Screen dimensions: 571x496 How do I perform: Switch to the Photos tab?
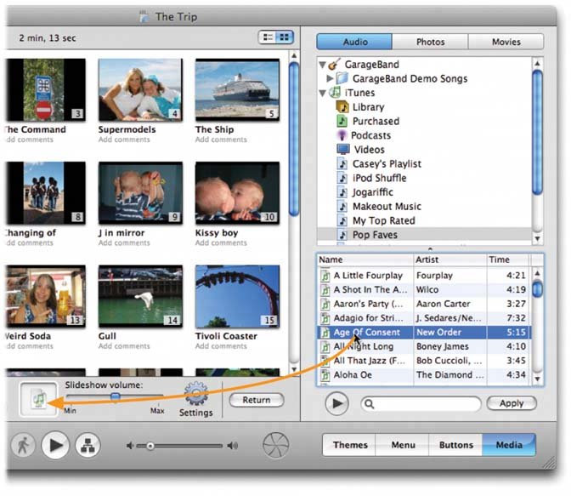(430, 42)
